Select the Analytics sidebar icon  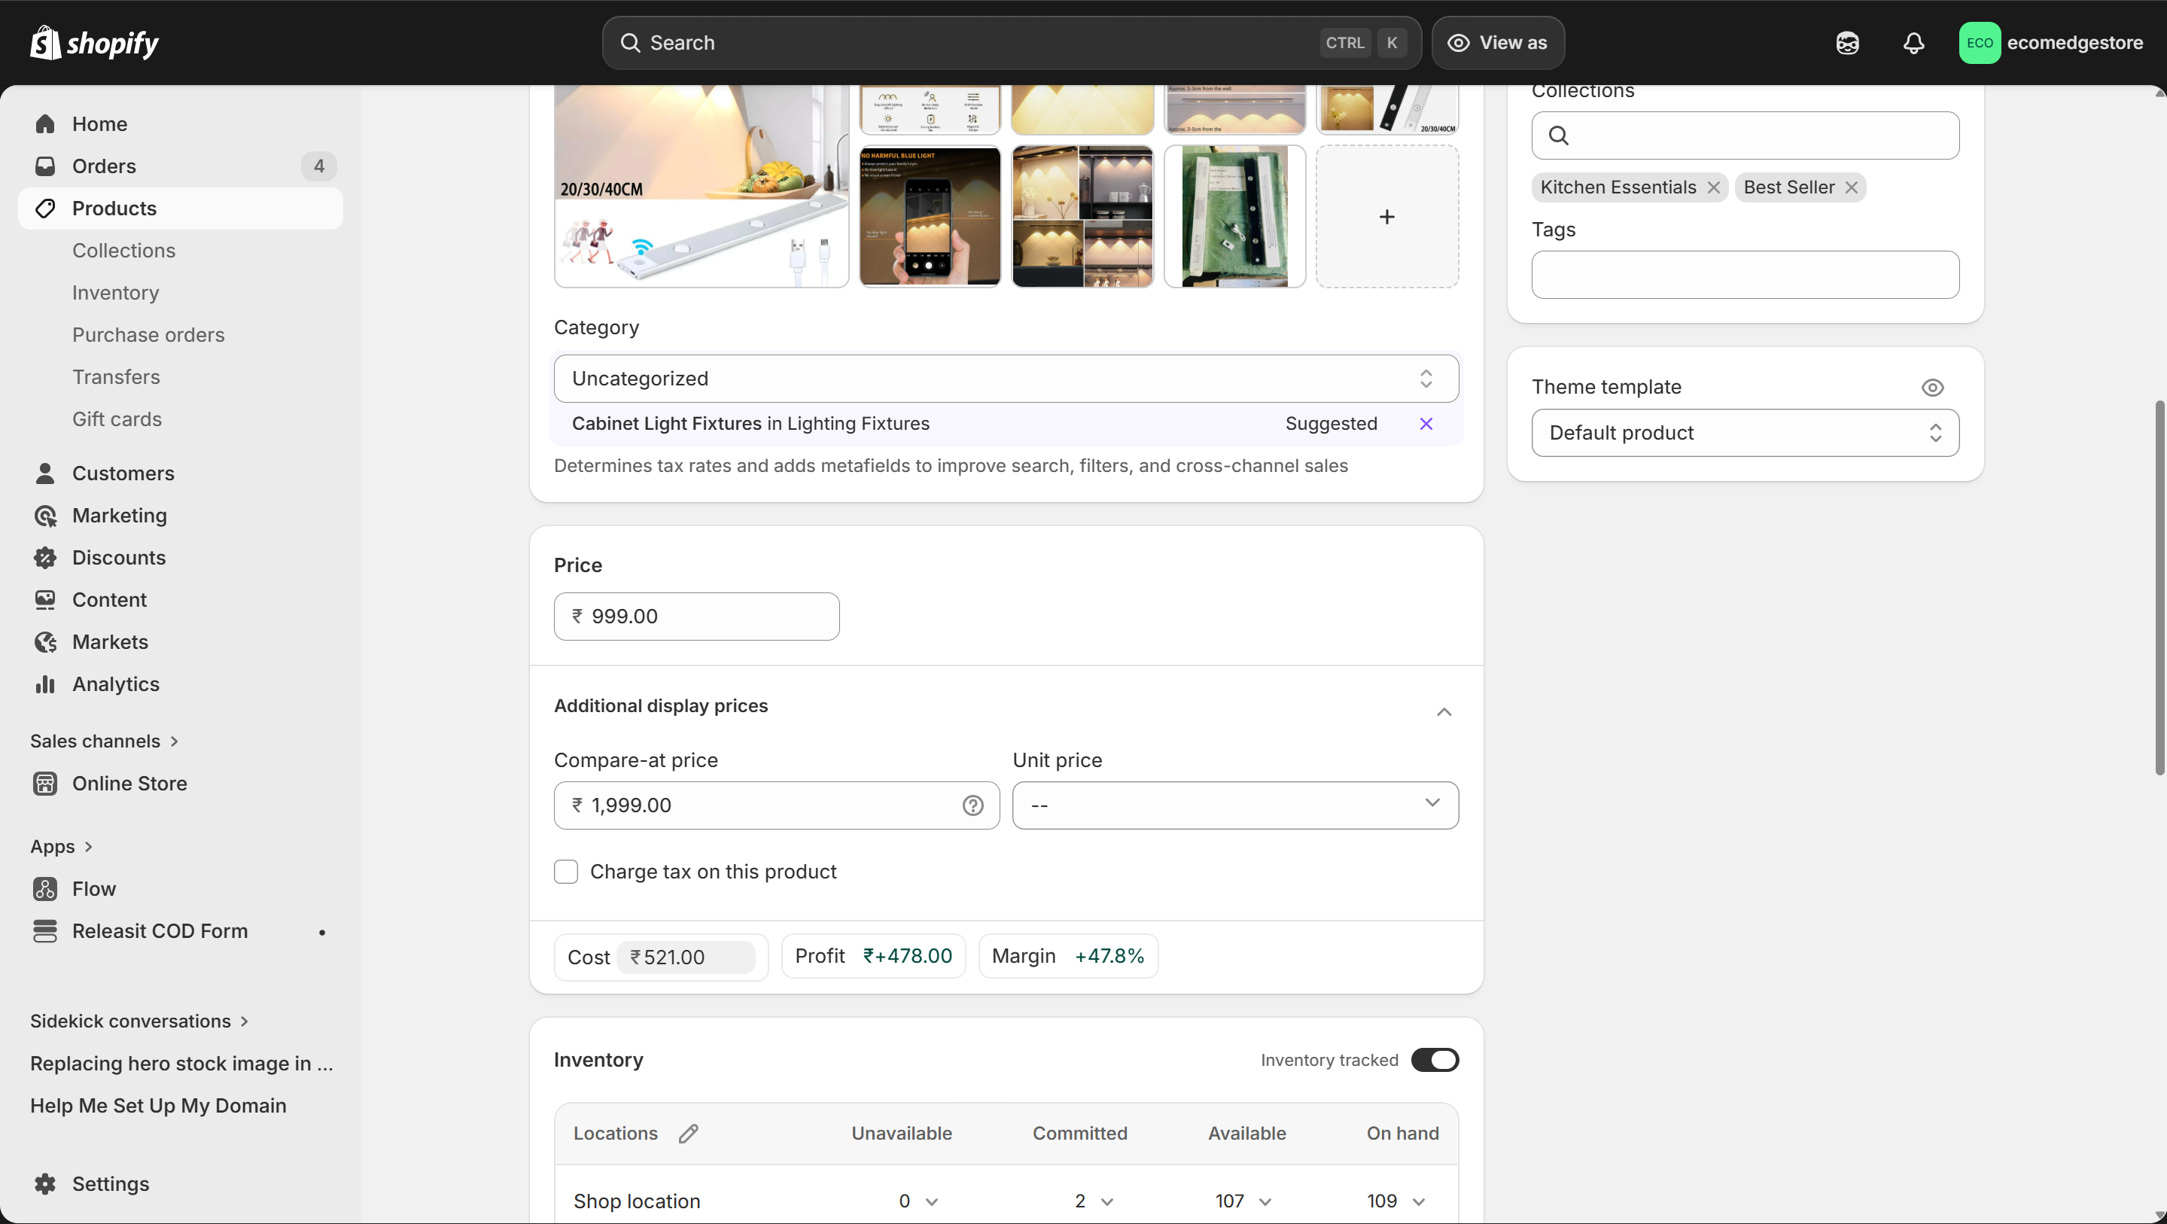(45, 684)
